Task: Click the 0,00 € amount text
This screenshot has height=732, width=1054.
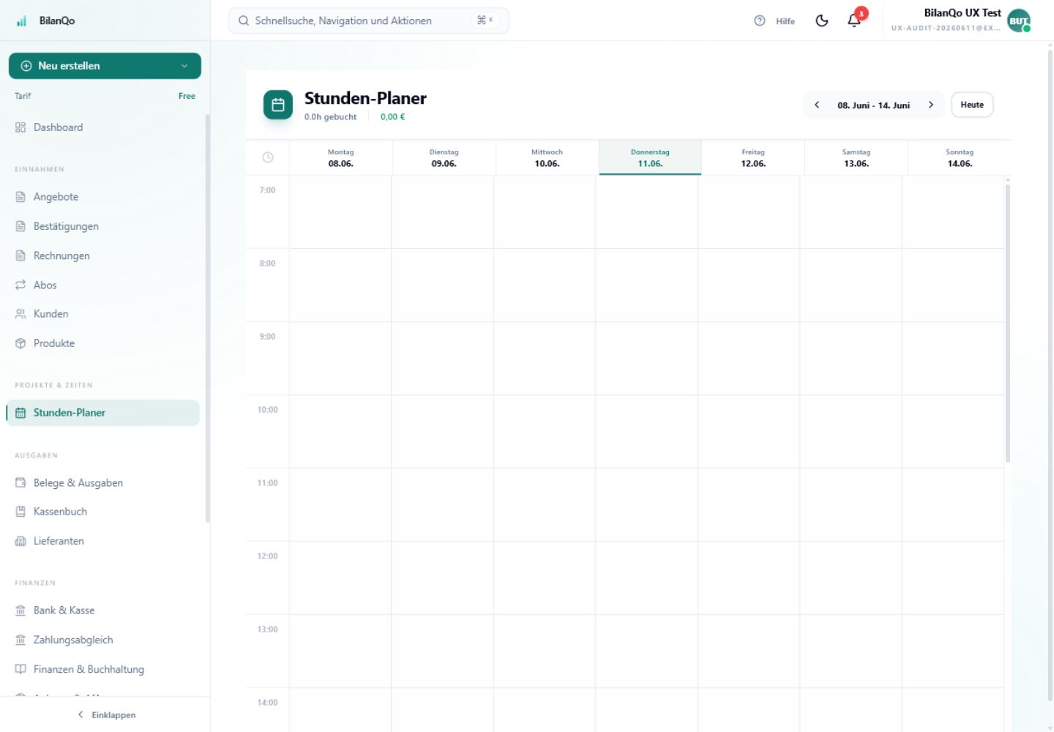Action: (392, 116)
